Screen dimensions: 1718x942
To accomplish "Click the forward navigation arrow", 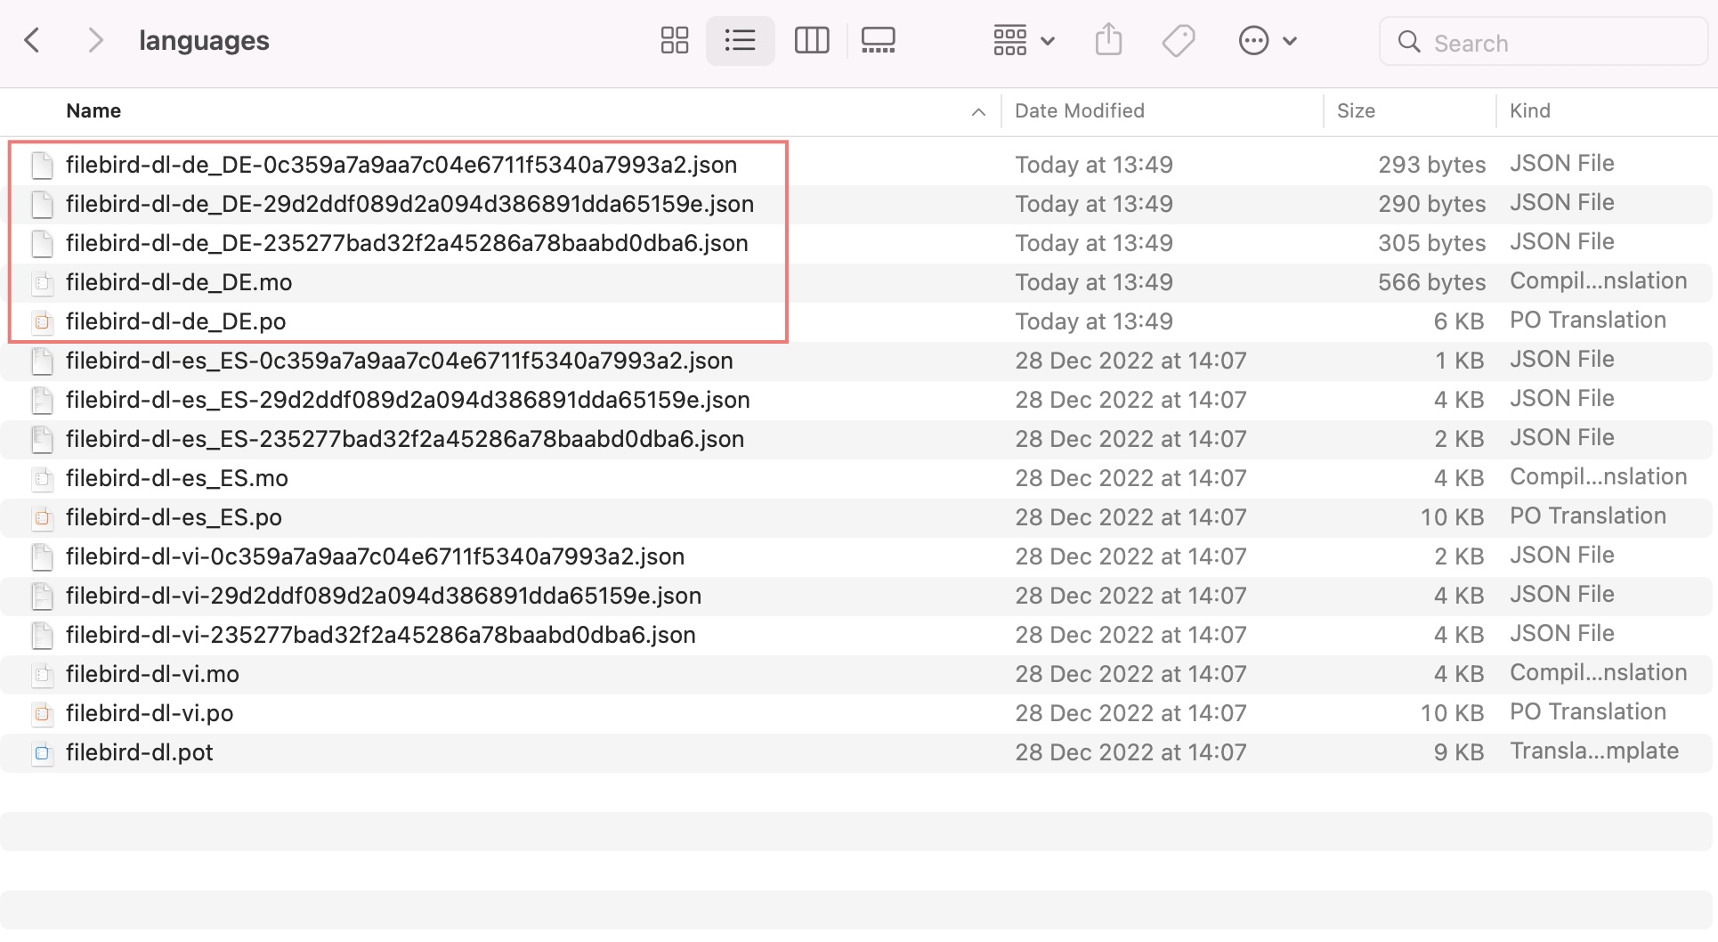I will click(95, 41).
